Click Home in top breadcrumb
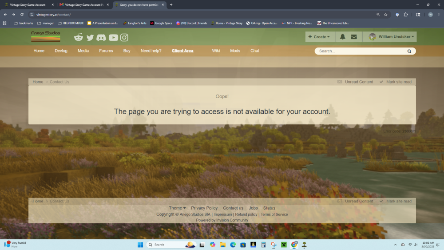Screen dimensions: 444x250 (x=38, y=82)
